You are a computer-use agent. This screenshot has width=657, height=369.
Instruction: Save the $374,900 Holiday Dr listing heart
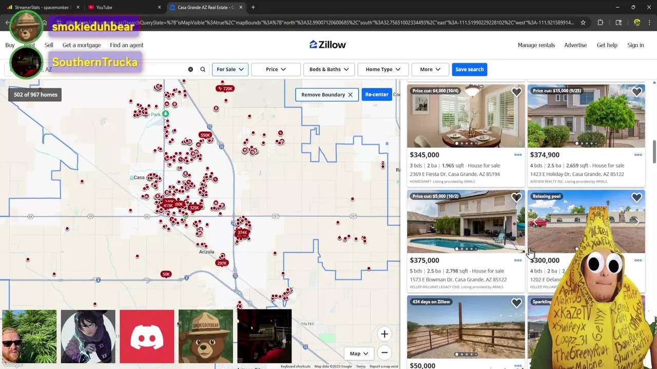[636, 92]
